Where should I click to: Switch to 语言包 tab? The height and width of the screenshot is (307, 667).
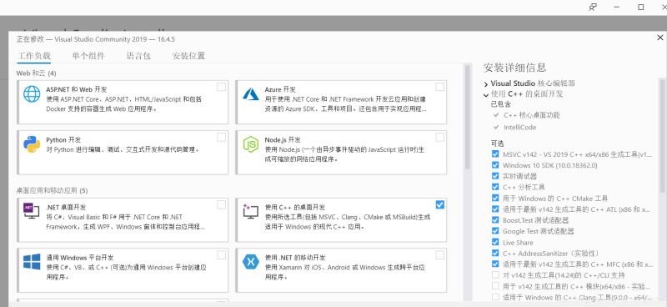pyautogui.click(x=138, y=56)
